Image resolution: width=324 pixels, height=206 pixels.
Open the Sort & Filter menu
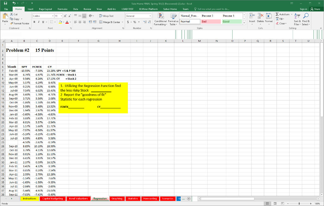pyautogui.click(x=297, y=19)
